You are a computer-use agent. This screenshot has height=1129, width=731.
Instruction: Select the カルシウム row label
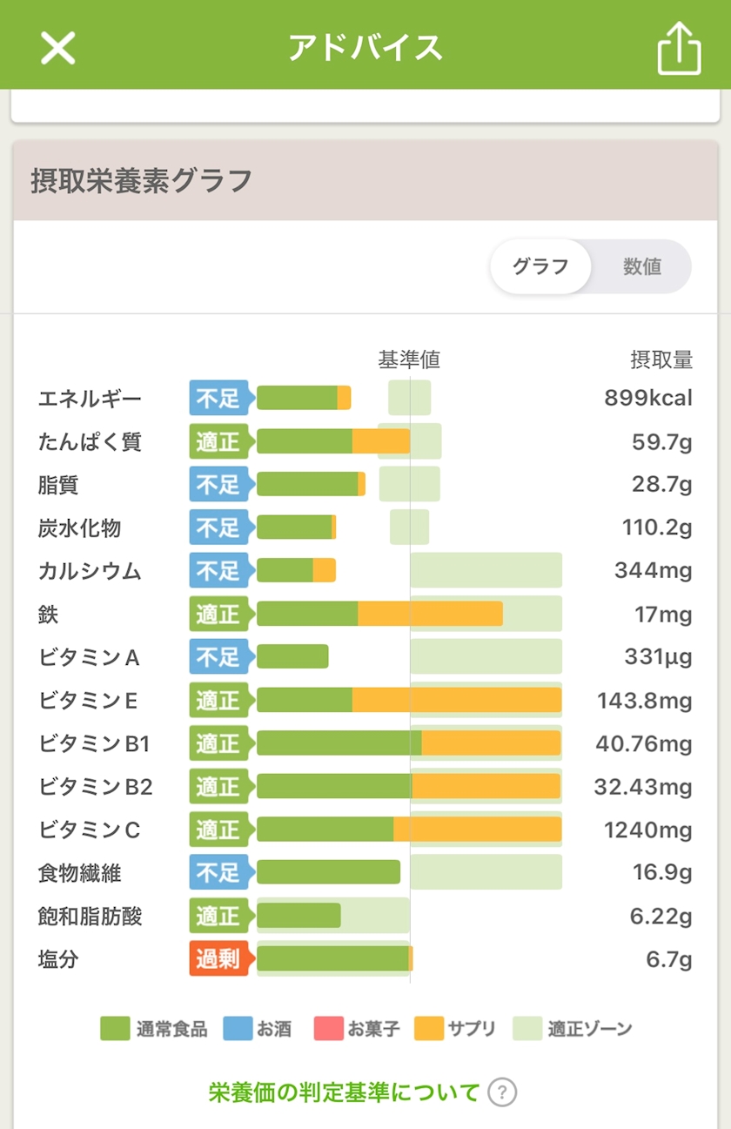point(90,572)
